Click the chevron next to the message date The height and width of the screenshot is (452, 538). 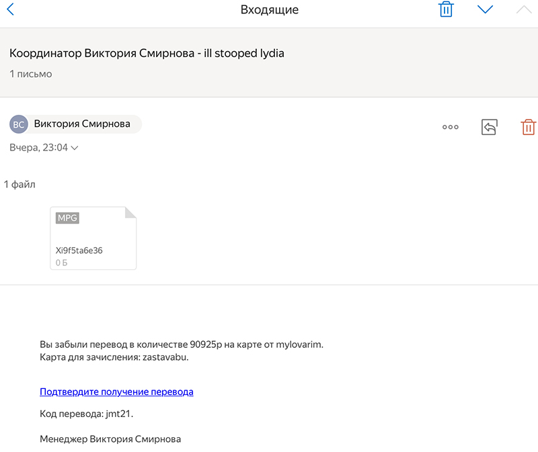[75, 148]
